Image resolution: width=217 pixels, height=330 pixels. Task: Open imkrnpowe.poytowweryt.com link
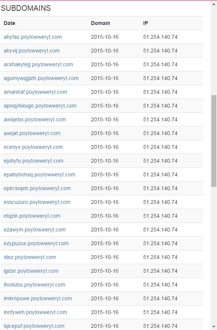38,298
